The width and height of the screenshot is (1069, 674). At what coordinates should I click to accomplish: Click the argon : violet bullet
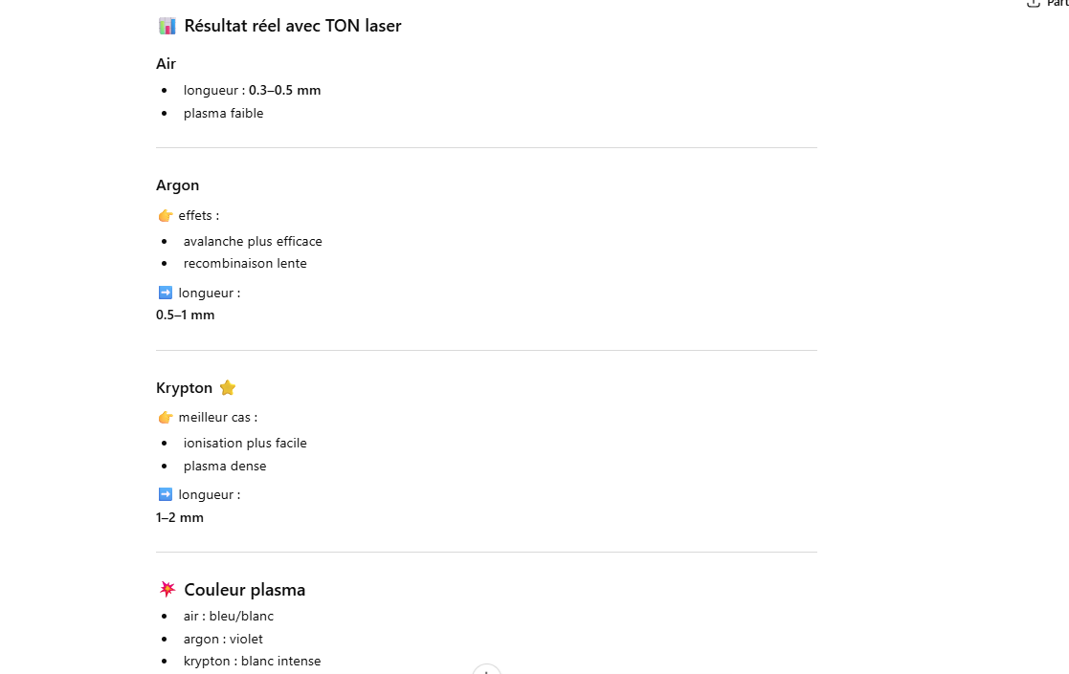223,639
